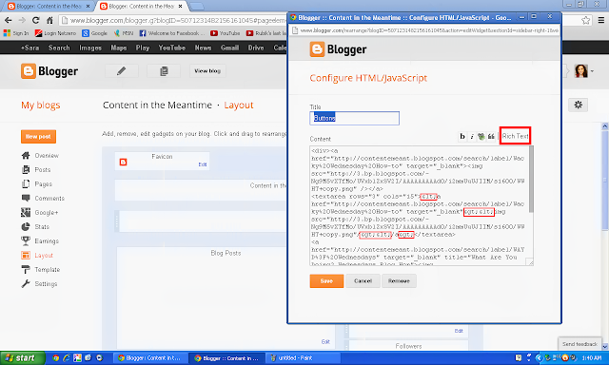
Task: Open Comments in sidebar
Action: pos(49,199)
